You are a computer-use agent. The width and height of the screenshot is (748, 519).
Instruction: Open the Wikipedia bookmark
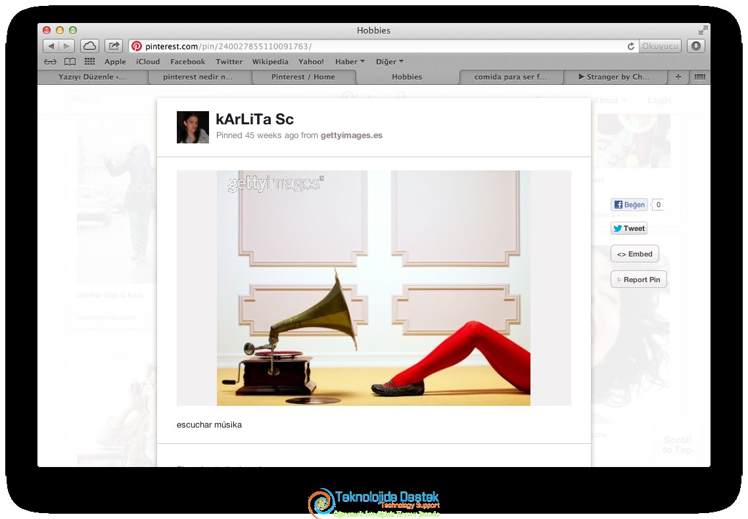(270, 62)
